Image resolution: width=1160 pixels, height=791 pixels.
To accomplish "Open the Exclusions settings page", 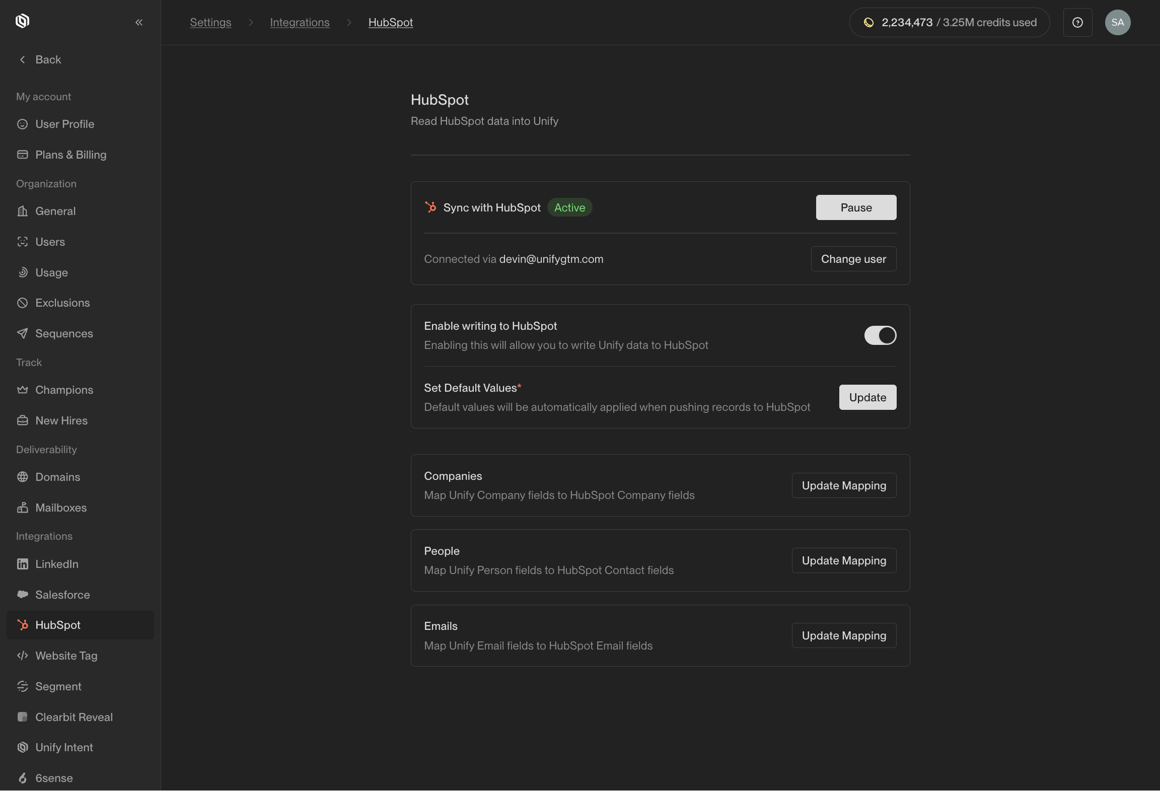I will coord(62,303).
